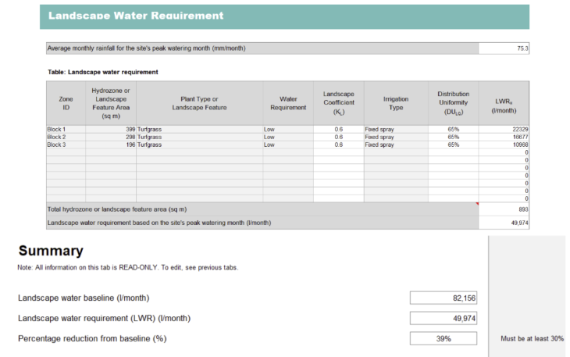Select Block 1 landscape coefficient 0.6
The height and width of the screenshot is (357, 570).
[338, 129]
